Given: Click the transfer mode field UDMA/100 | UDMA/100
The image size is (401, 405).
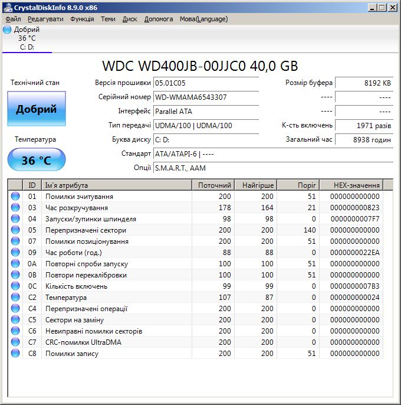Looking at the screenshot, I should [x=206, y=126].
